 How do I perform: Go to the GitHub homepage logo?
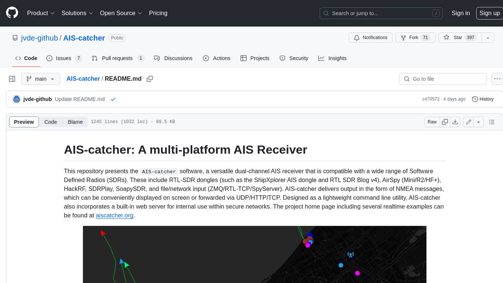tap(12, 13)
